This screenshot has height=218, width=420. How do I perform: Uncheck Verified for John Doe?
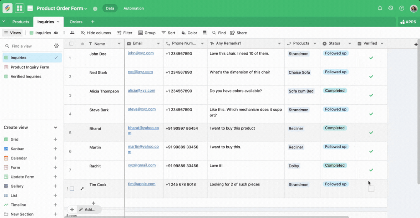(x=371, y=58)
